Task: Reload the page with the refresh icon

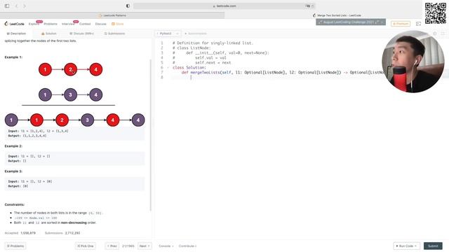Action: pos(313,6)
